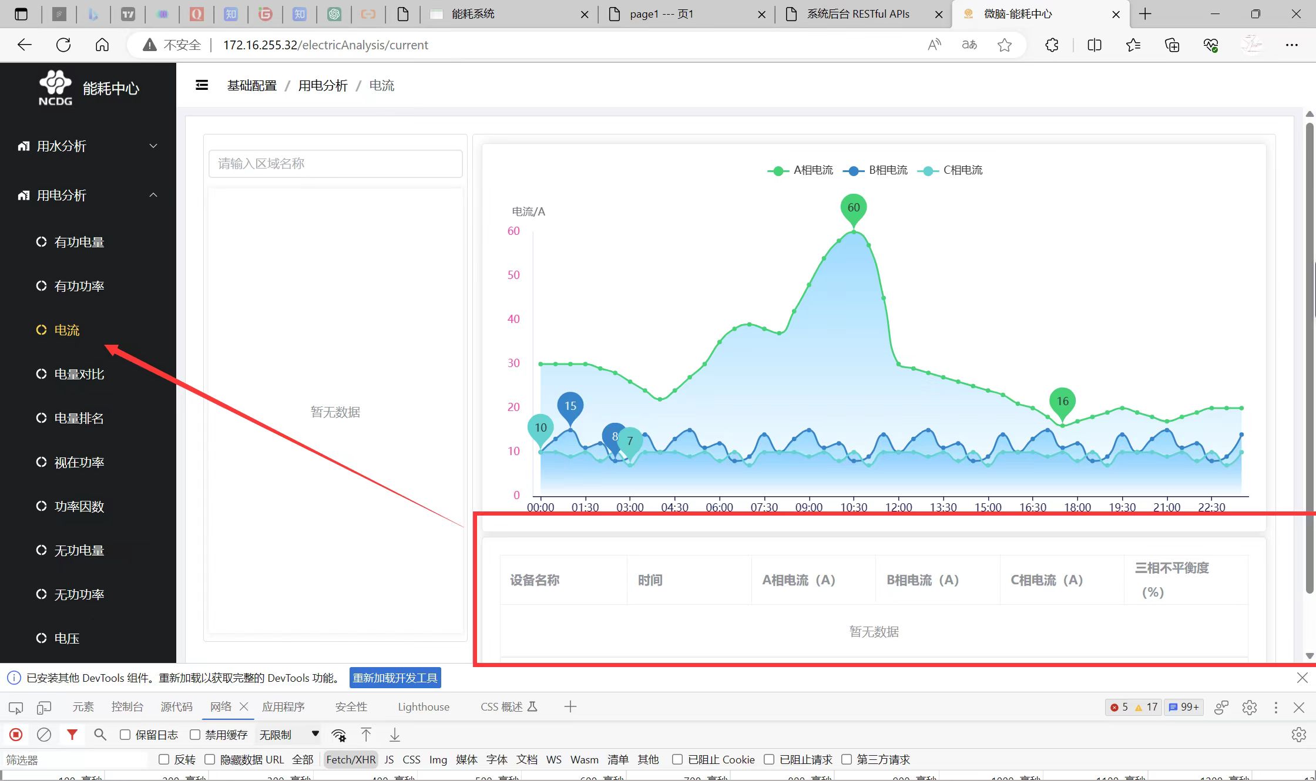Open favorites list icon
This screenshot has height=781, width=1316.
(x=1133, y=45)
